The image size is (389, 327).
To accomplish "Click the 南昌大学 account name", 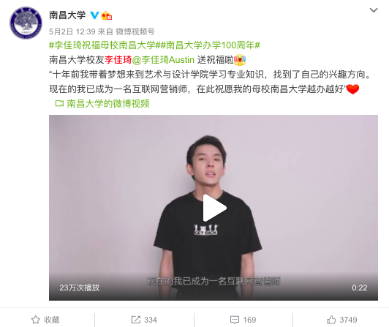I will click(67, 15).
